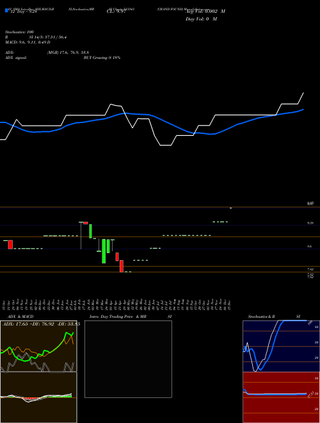This screenshot has height=423, width=320.
Task: Click the 'Stochastics & R' panel title
Action: pyautogui.click(x=261, y=317)
